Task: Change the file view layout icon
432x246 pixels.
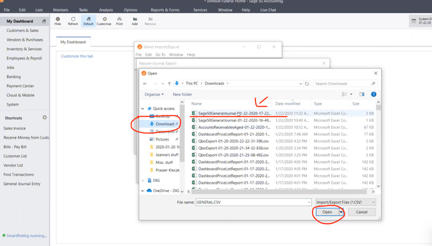Action: click(344, 94)
